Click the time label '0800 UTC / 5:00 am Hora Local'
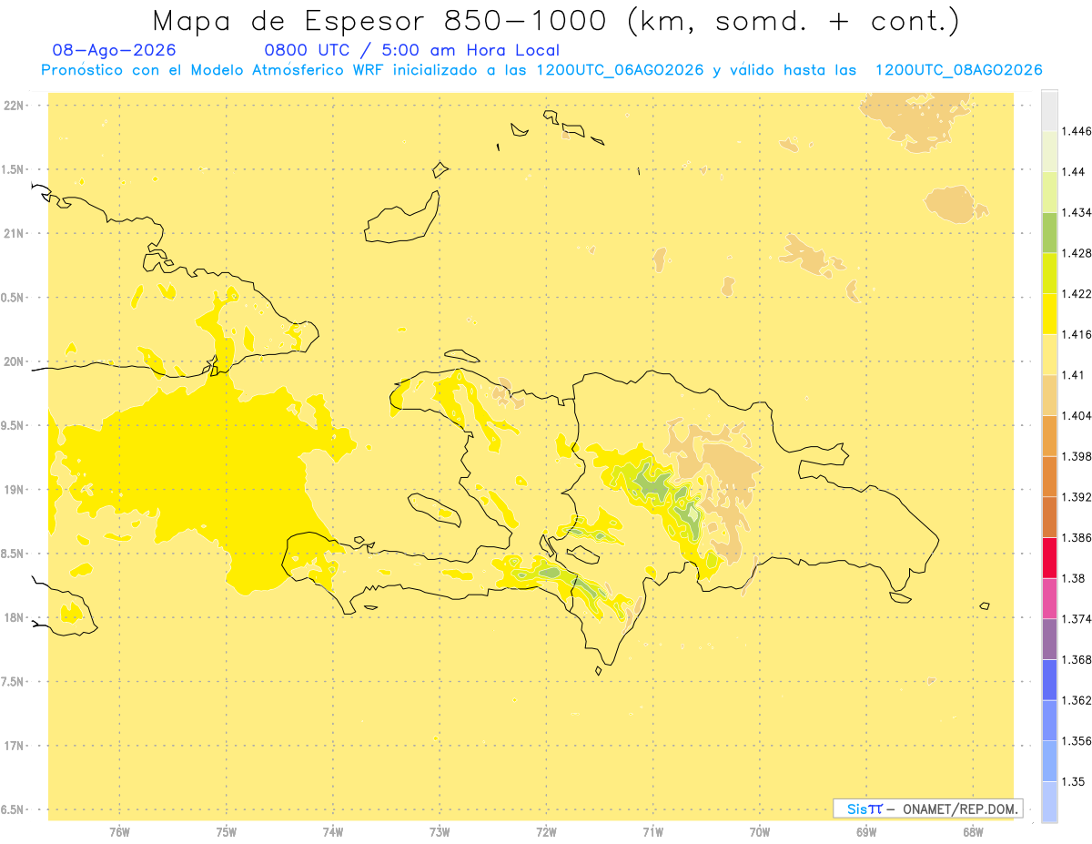 [x=411, y=51]
